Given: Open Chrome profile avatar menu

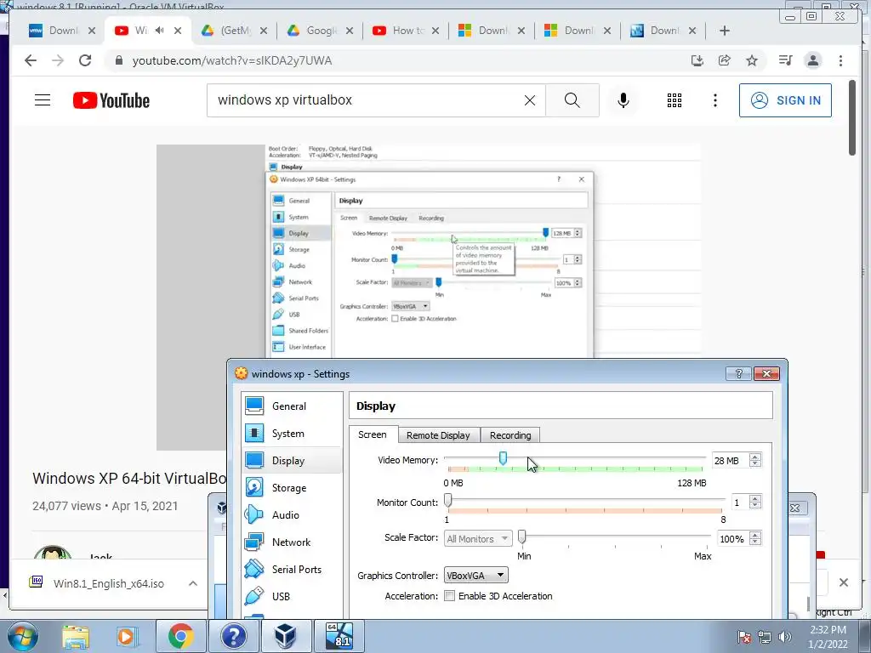Looking at the screenshot, I should click(x=812, y=60).
